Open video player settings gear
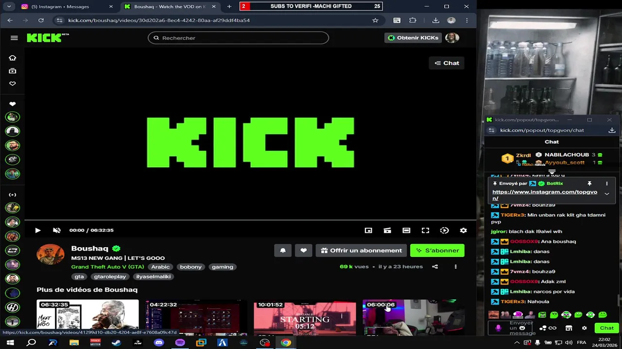The width and height of the screenshot is (622, 349). 464,230
